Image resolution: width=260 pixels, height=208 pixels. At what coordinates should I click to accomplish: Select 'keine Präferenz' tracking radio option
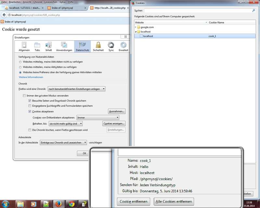pos(20,72)
